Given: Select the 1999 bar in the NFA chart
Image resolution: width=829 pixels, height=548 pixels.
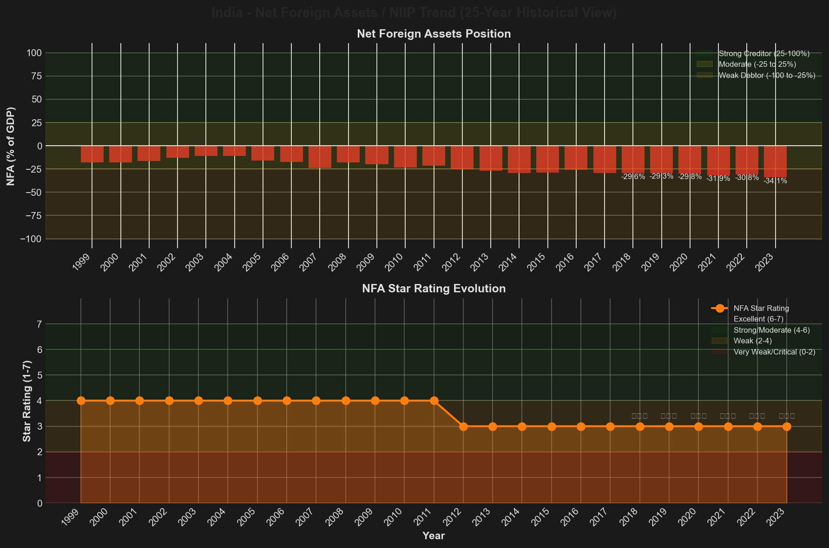Looking at the screenshot, I should [x=92, y=154].
